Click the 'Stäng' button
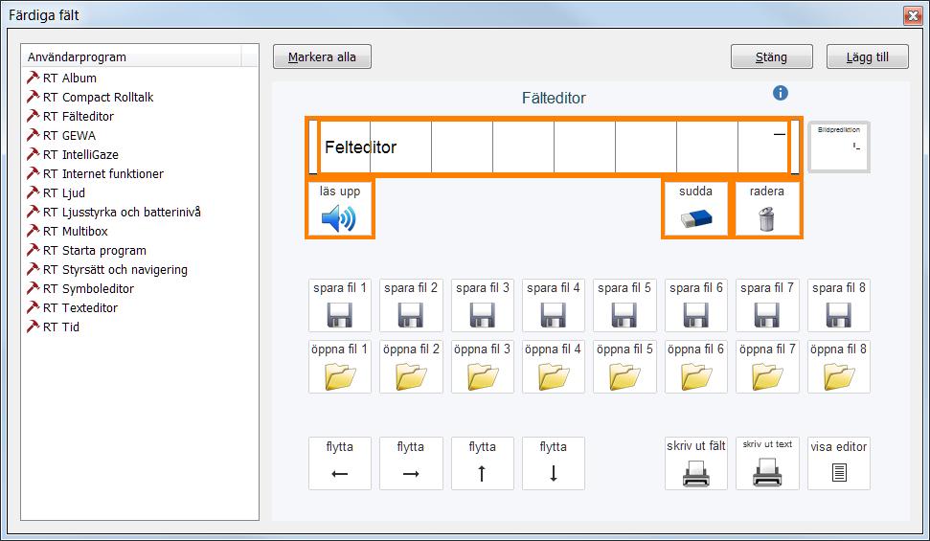 point(772,56)
